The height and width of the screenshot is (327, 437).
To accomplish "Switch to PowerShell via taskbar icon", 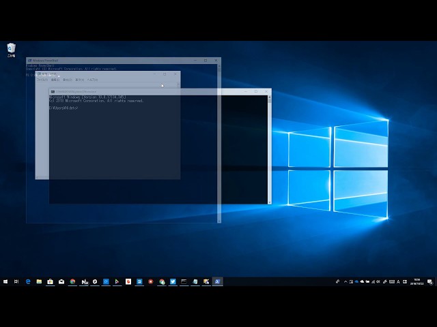I will (x=217, y=281).
